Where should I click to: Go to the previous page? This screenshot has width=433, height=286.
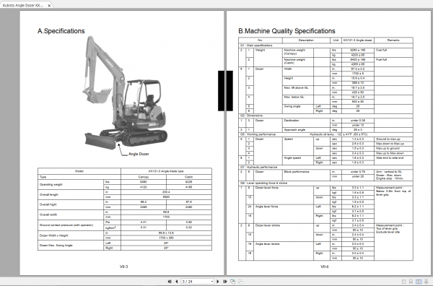pyautogui.click(x=177, y=281)
